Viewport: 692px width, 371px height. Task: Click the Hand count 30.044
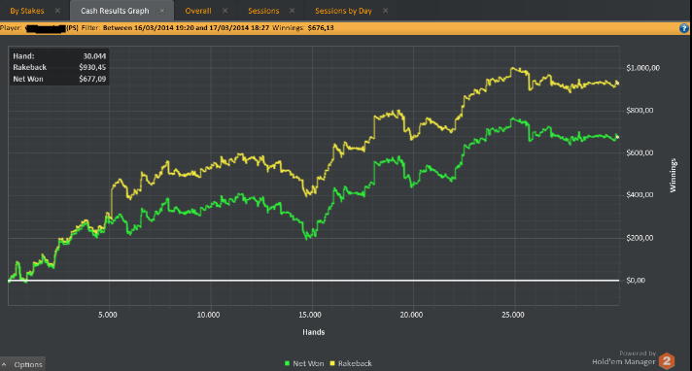point(94,56)
